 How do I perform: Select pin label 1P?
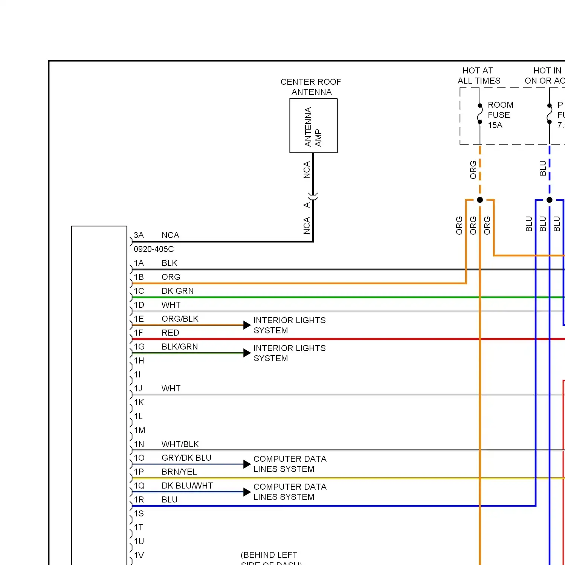tap(139, 472)
